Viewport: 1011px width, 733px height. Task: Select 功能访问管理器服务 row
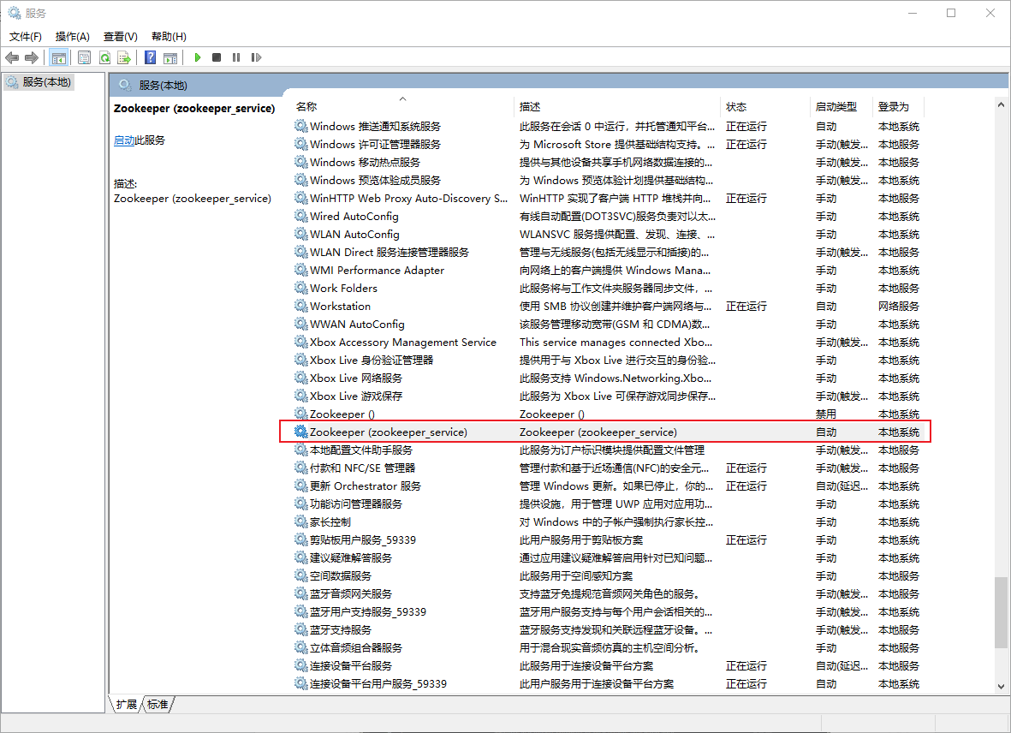[609, 504]
